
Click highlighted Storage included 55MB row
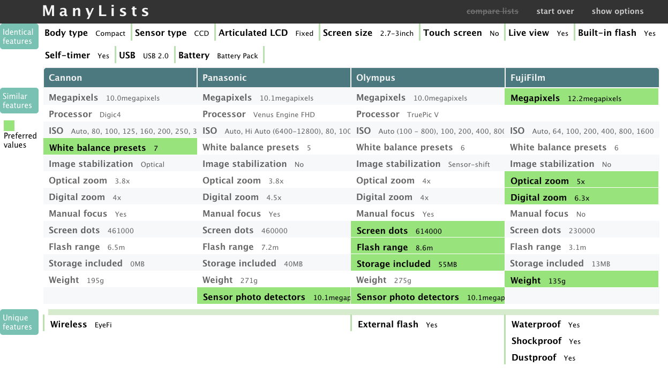427,264
